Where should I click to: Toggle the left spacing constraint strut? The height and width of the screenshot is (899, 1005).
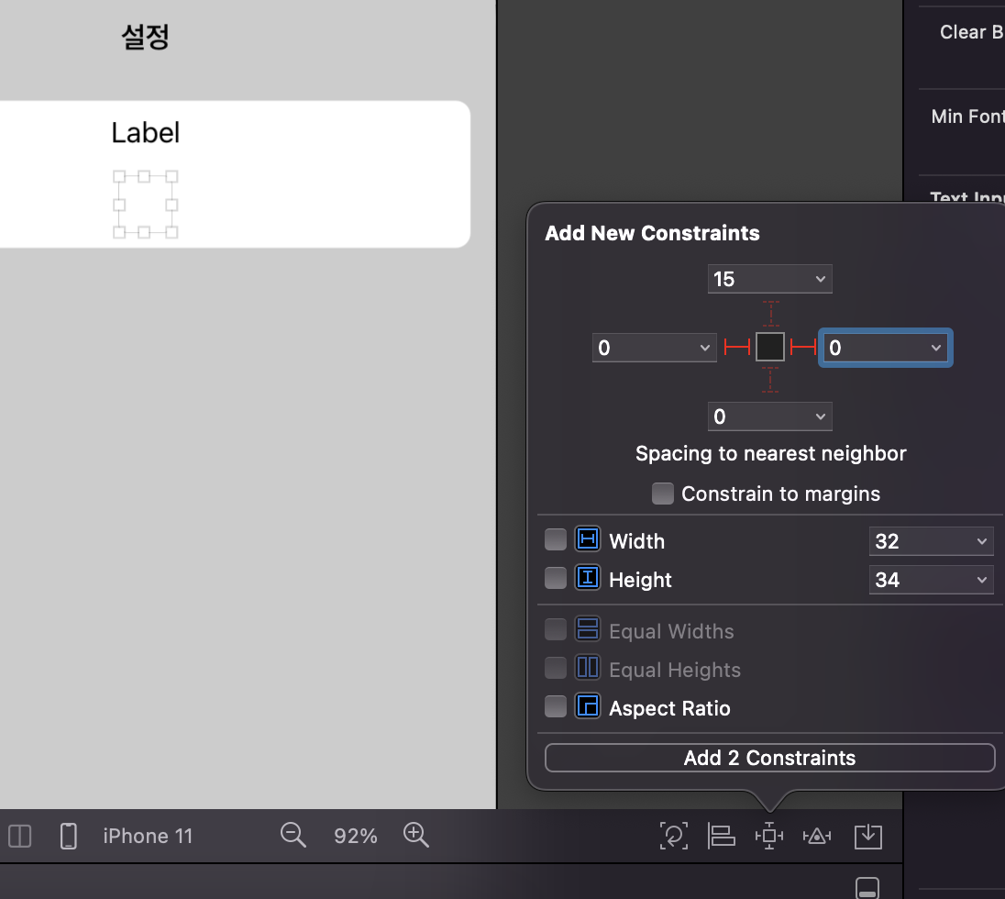736,348
